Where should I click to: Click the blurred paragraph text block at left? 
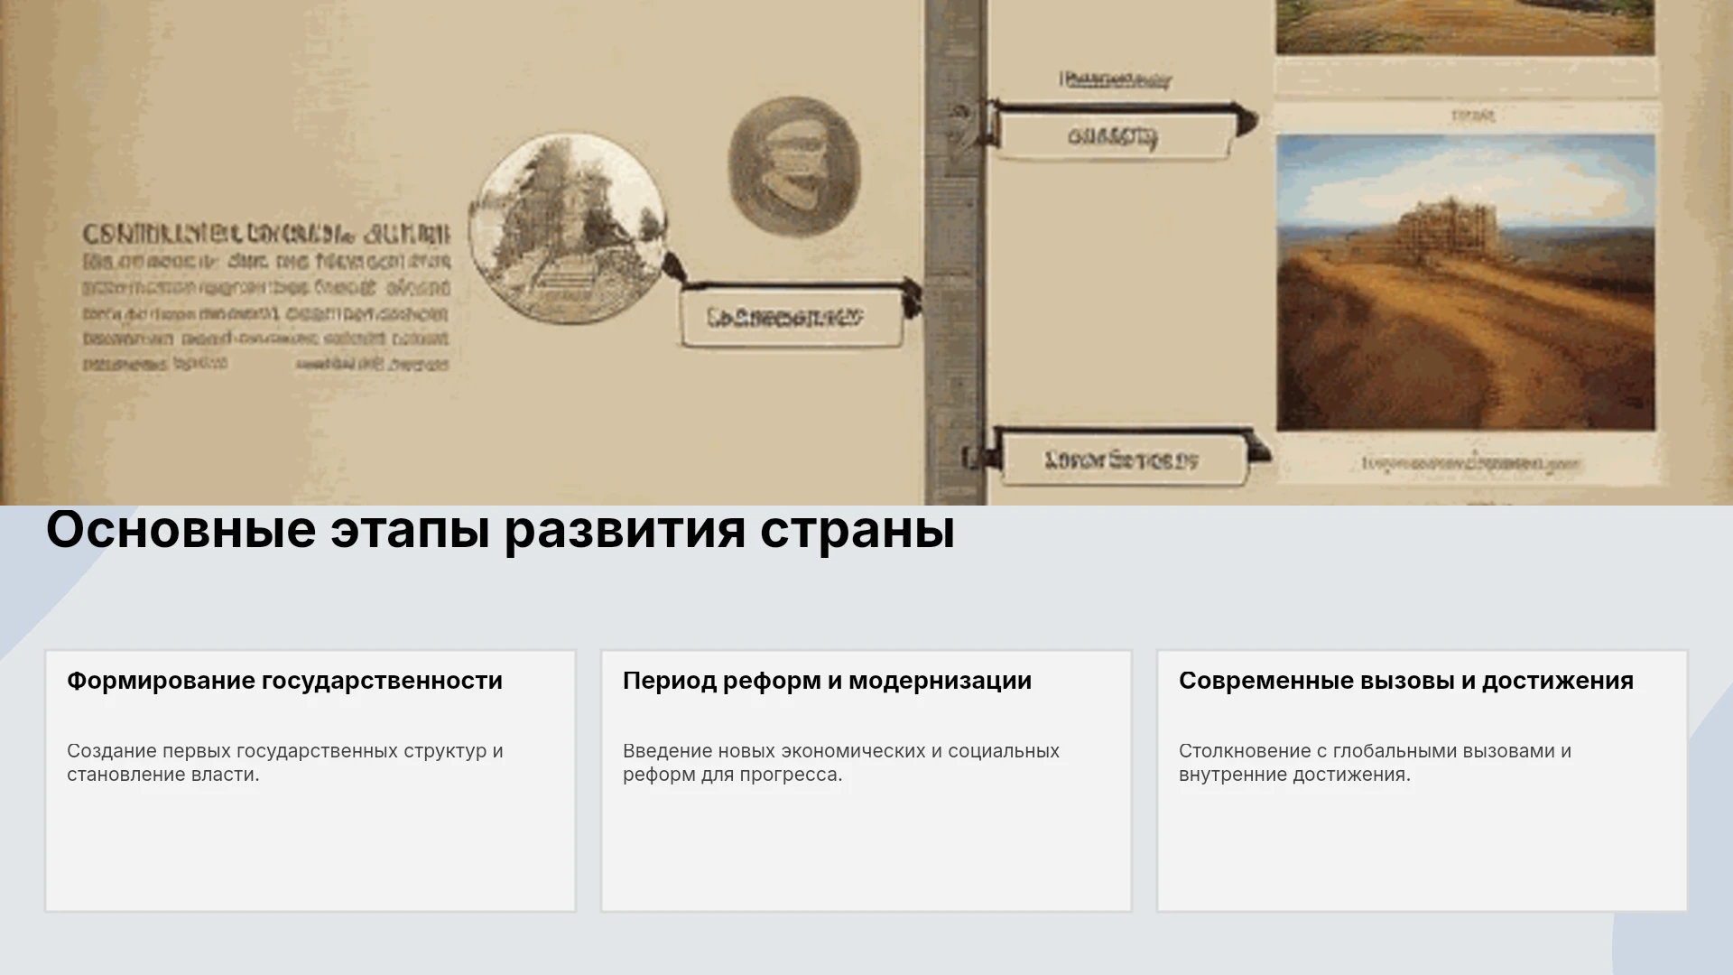tap(266, 298)
